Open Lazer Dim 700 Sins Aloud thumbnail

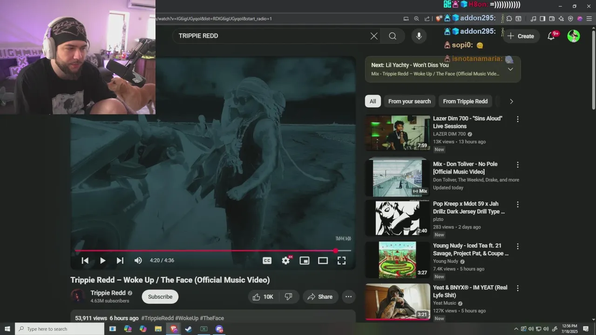click(x=398, y=133)
